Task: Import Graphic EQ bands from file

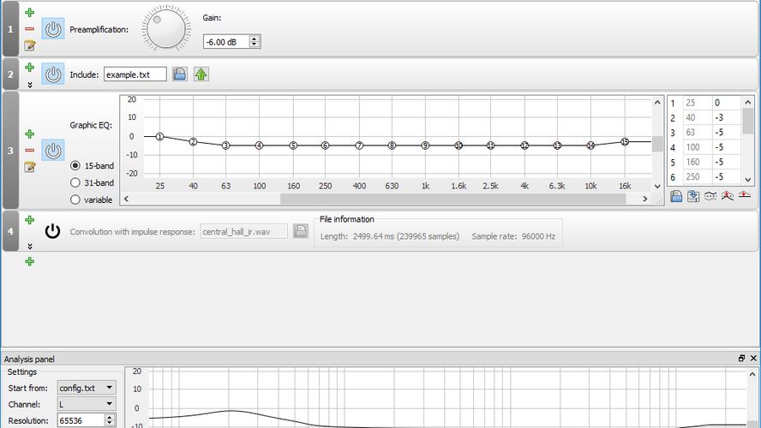Action: tap(676, 196)
